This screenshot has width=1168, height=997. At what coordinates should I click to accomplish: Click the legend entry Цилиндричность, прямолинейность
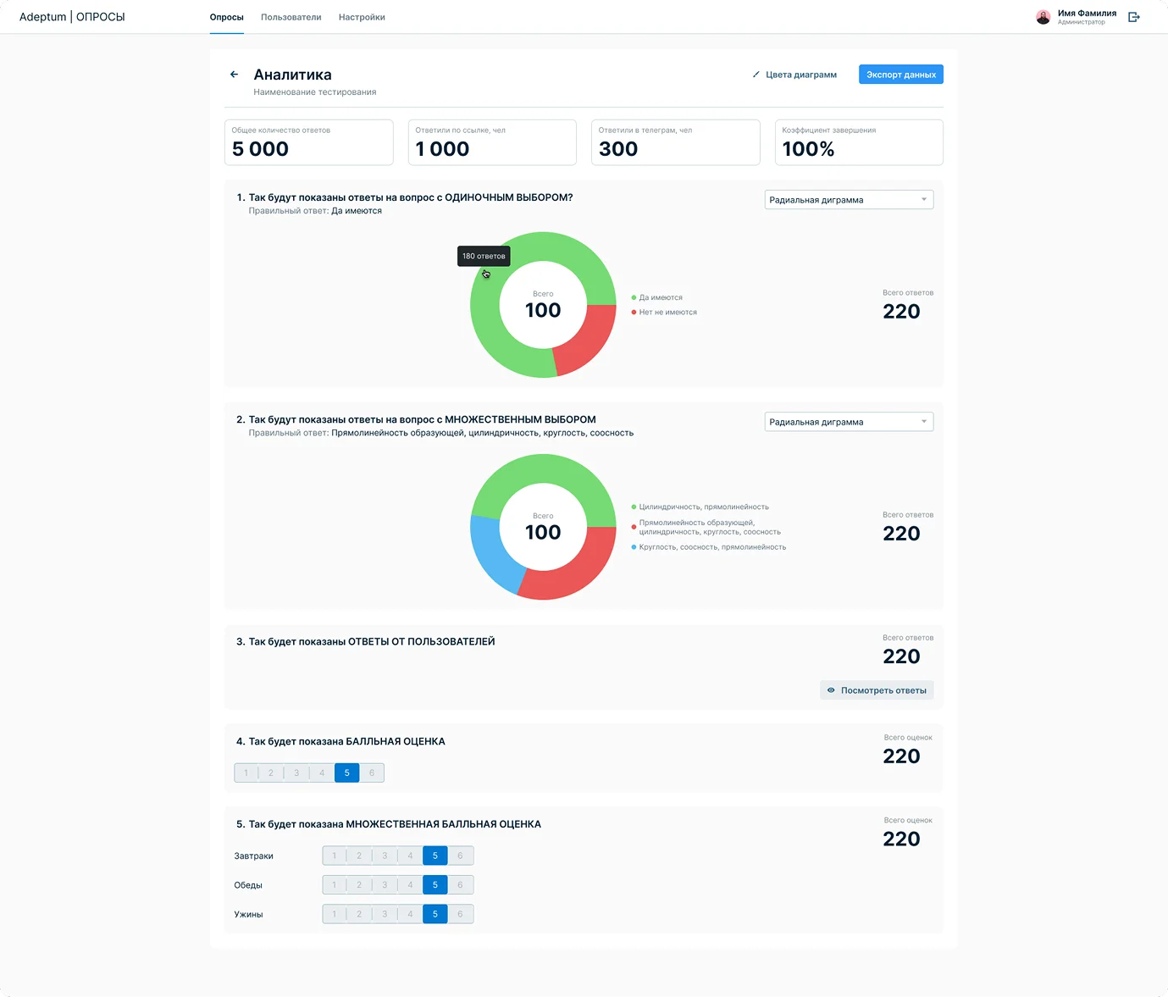(x=704, y=507)
